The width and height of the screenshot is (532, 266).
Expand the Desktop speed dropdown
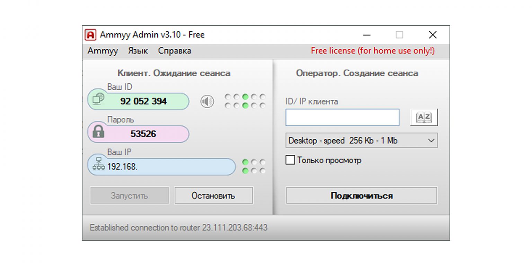(x=362, y=141)
